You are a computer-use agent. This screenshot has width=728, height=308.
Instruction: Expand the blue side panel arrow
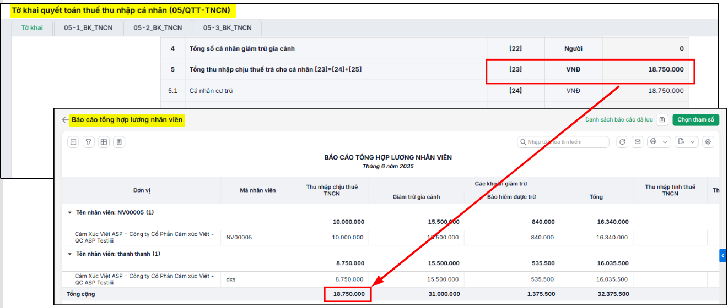[722, 255]
